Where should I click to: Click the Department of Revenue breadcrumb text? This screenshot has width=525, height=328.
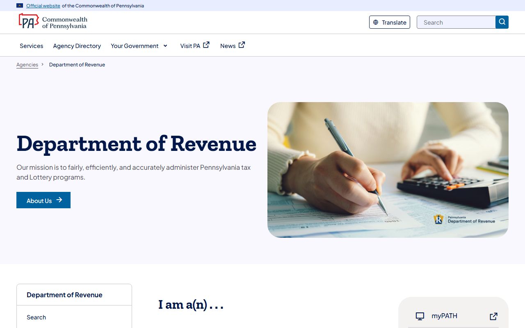tap(77, 65)
